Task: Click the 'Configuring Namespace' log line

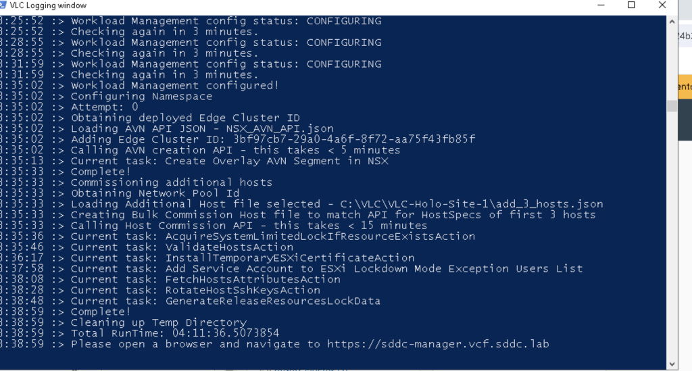Action: pyautogui.click(x=141, y=97)
